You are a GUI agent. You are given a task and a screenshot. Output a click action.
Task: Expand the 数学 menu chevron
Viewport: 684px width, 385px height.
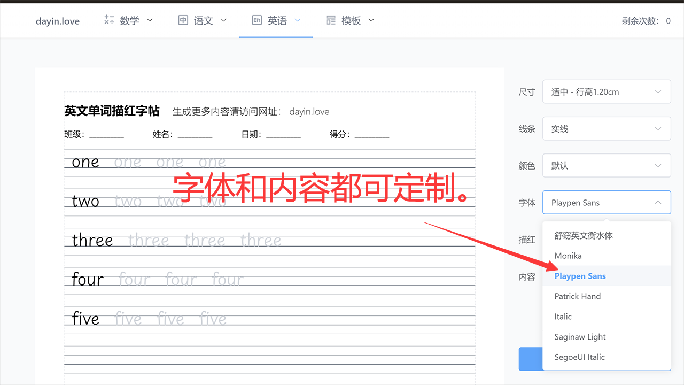coord(150,20)
